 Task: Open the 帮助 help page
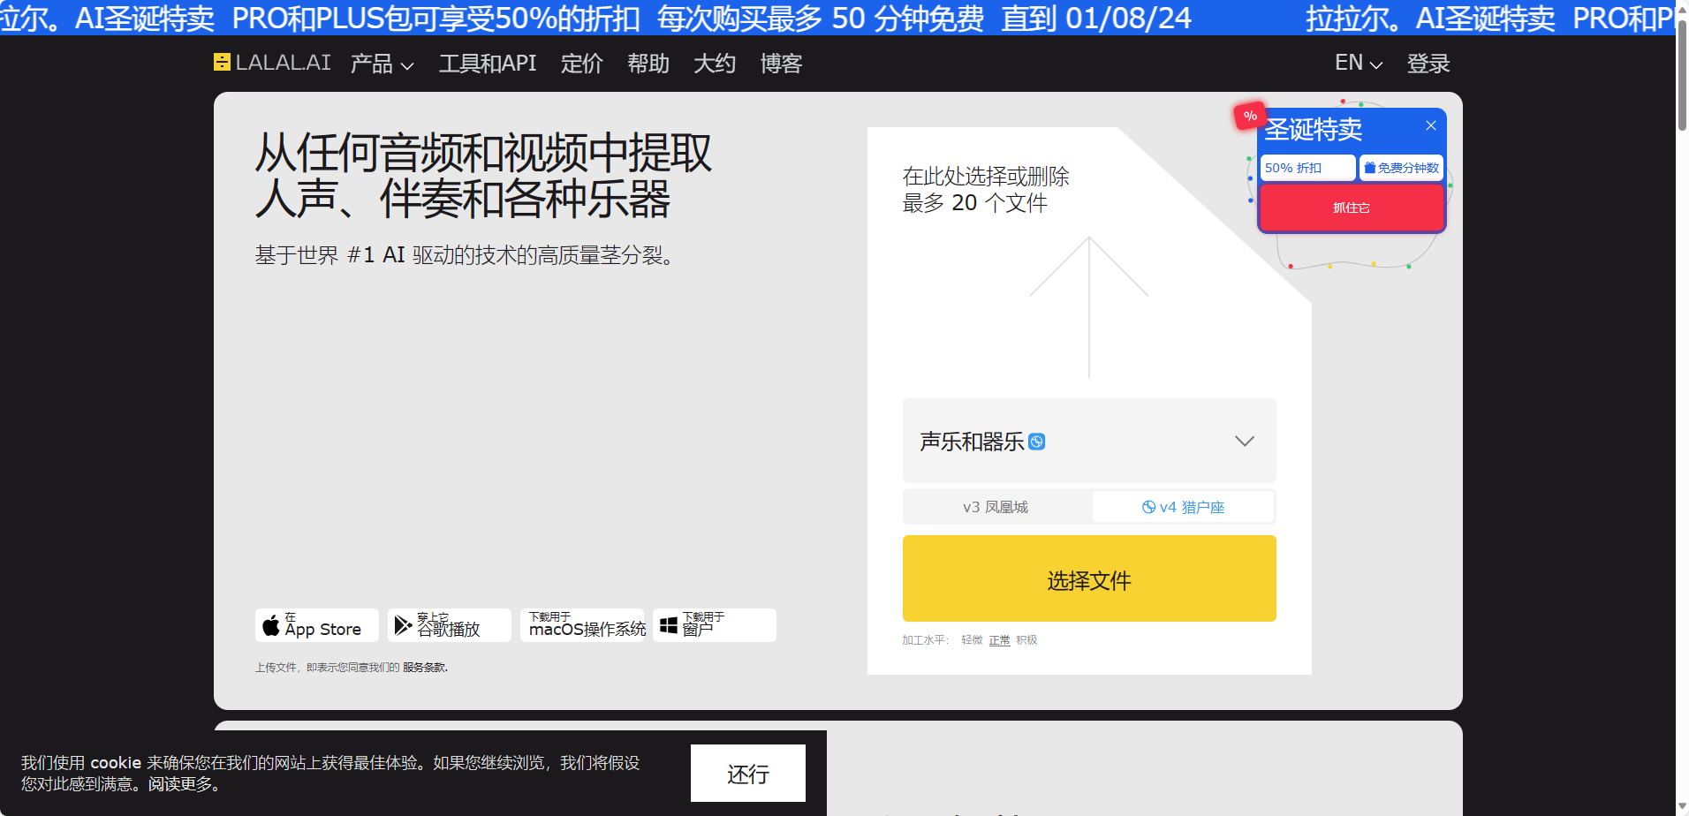(x=648, y=64)
